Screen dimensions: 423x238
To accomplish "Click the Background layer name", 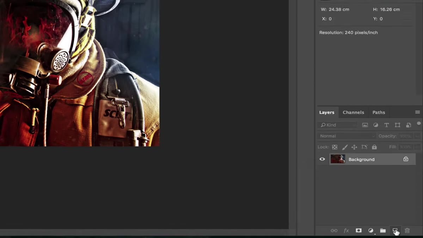I will pyautogui.click(x=361, y=159).
